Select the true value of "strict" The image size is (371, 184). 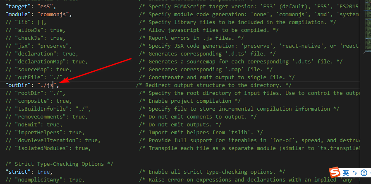coord(43,172)
